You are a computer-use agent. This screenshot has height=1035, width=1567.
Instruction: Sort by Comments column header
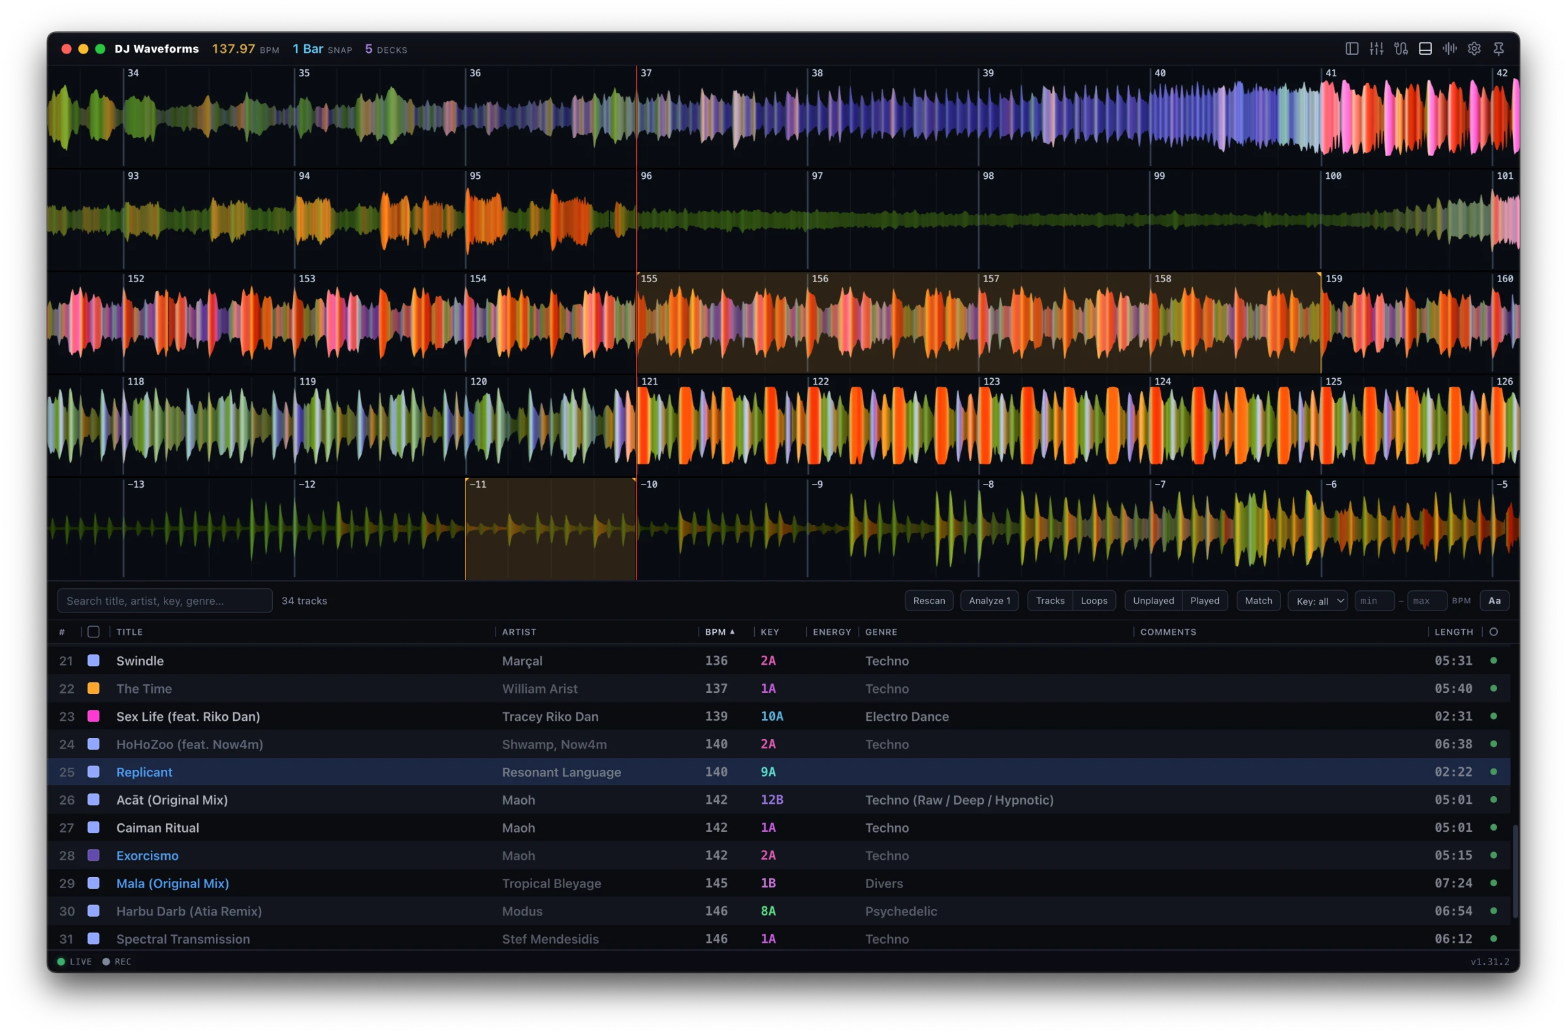coord(1168,631)
